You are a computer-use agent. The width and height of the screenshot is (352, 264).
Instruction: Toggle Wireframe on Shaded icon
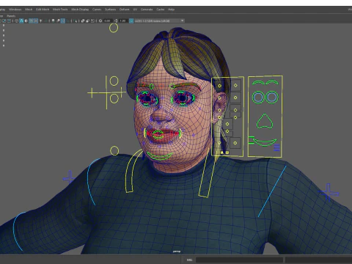pos(31,21)
